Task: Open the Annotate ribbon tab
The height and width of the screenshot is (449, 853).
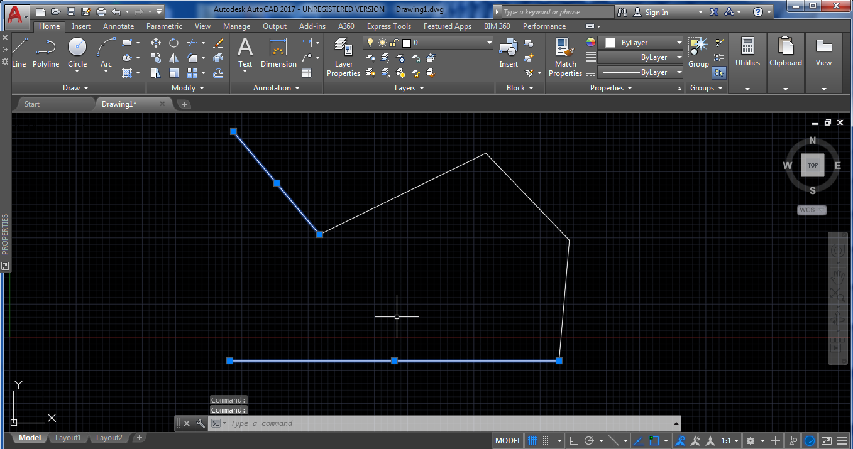Action: tap(118, 26)
